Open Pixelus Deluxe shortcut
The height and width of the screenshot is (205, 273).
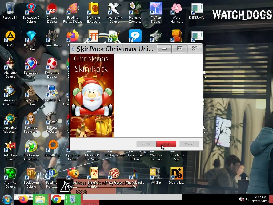click(114, 155)
